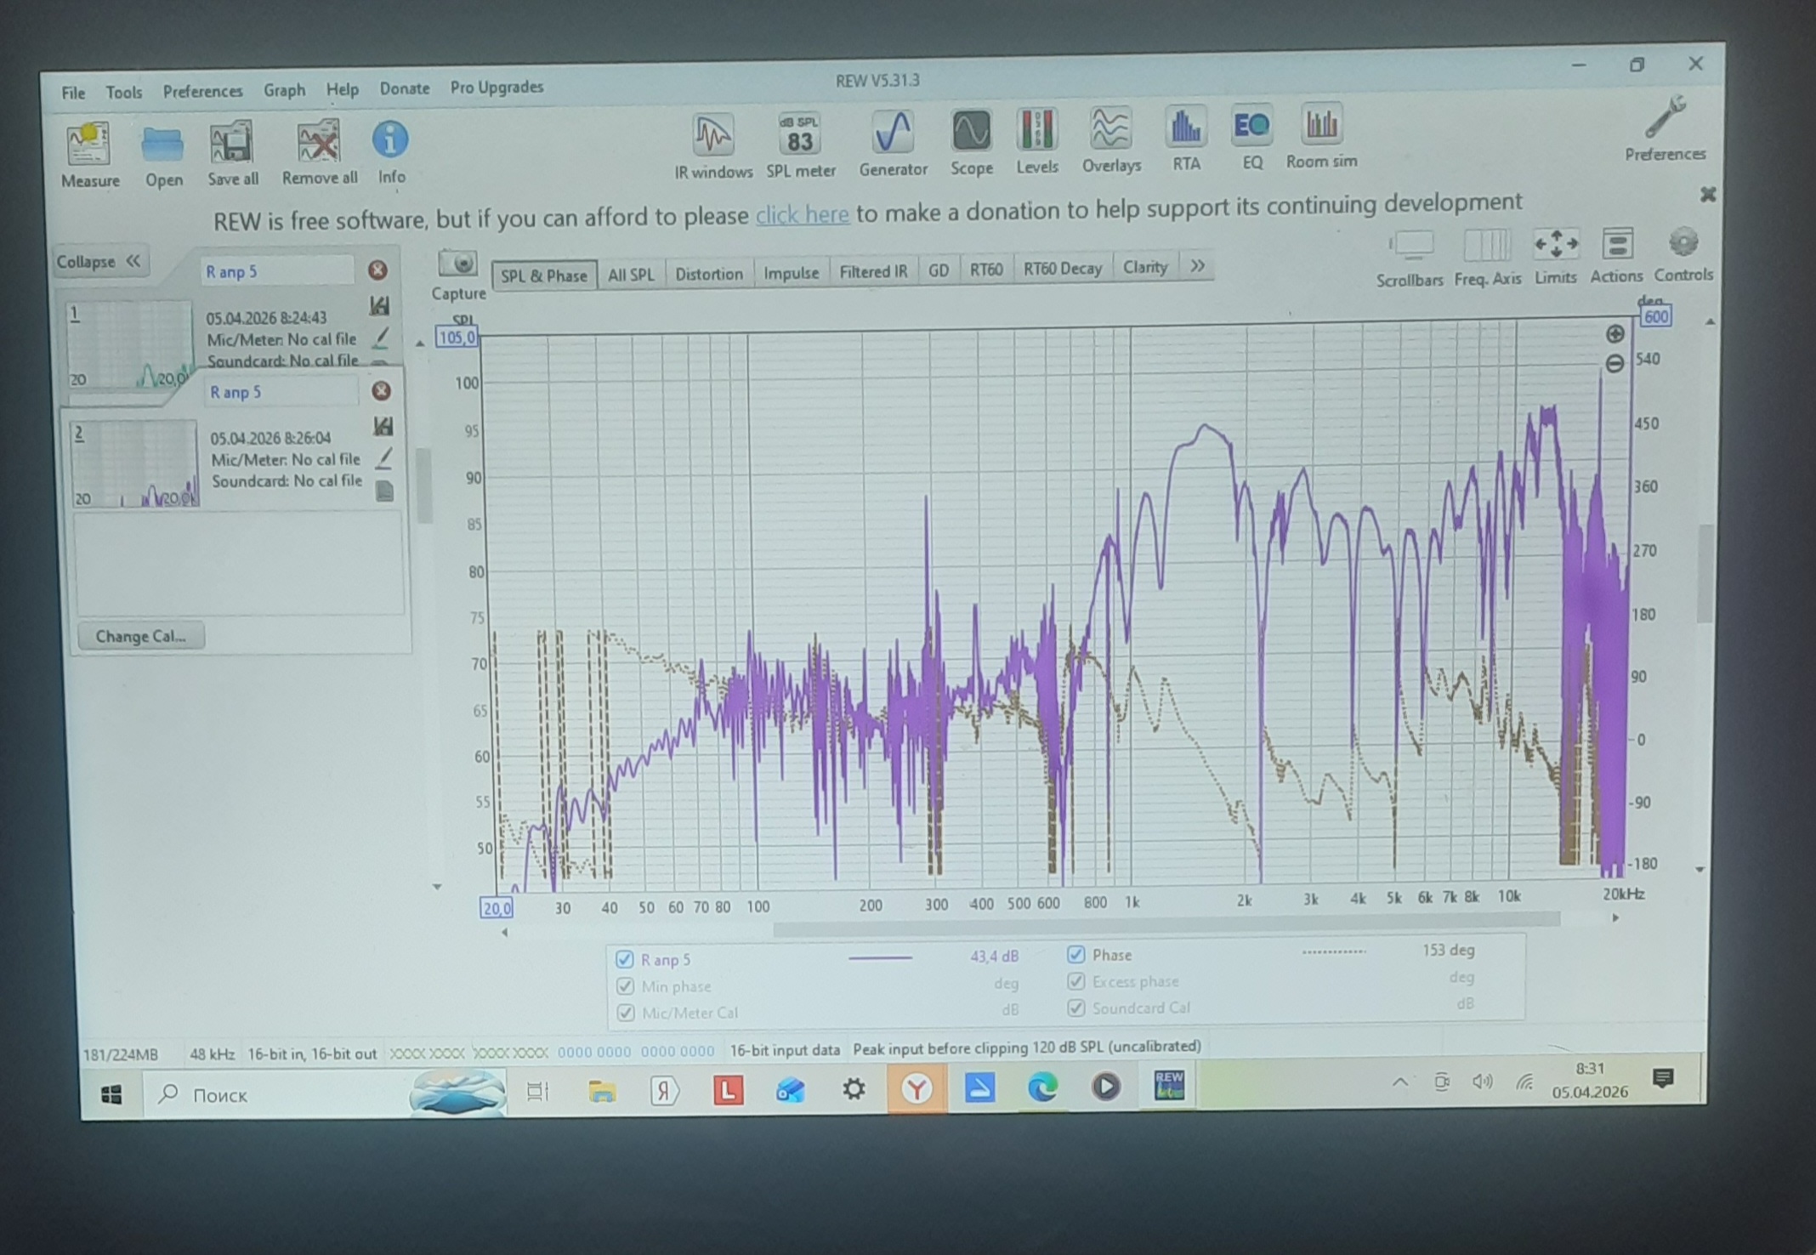Expand the system tray hidden icons
Image resolution: width=1816 pixels, height=1255 pixels.
(x=1399, y=1082)
